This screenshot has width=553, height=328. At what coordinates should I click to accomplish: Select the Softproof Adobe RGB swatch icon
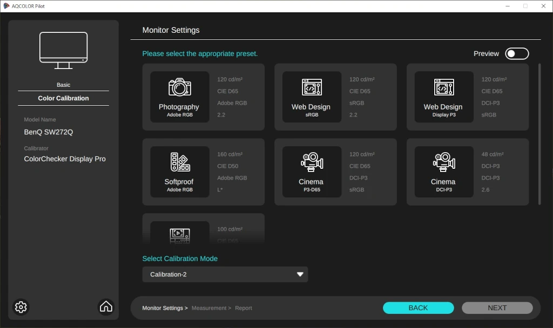pyautogui.click(x=180, y=162)
